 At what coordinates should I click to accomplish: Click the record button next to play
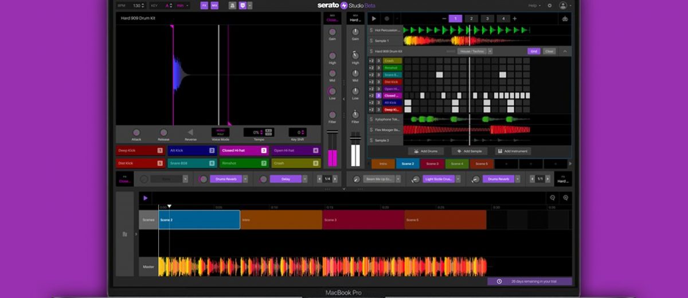(386, 18)
